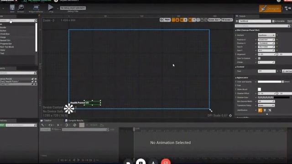This screenshot has width=292, height=164.
Task: Toggle visibility of Canvas Panel row
Action: point(36,79)
